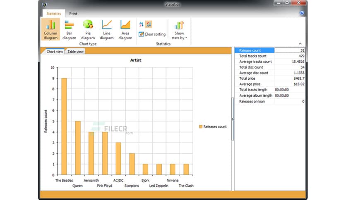346x200 pixels.
Task: Select Line diagram chart type
Action: 106,29
